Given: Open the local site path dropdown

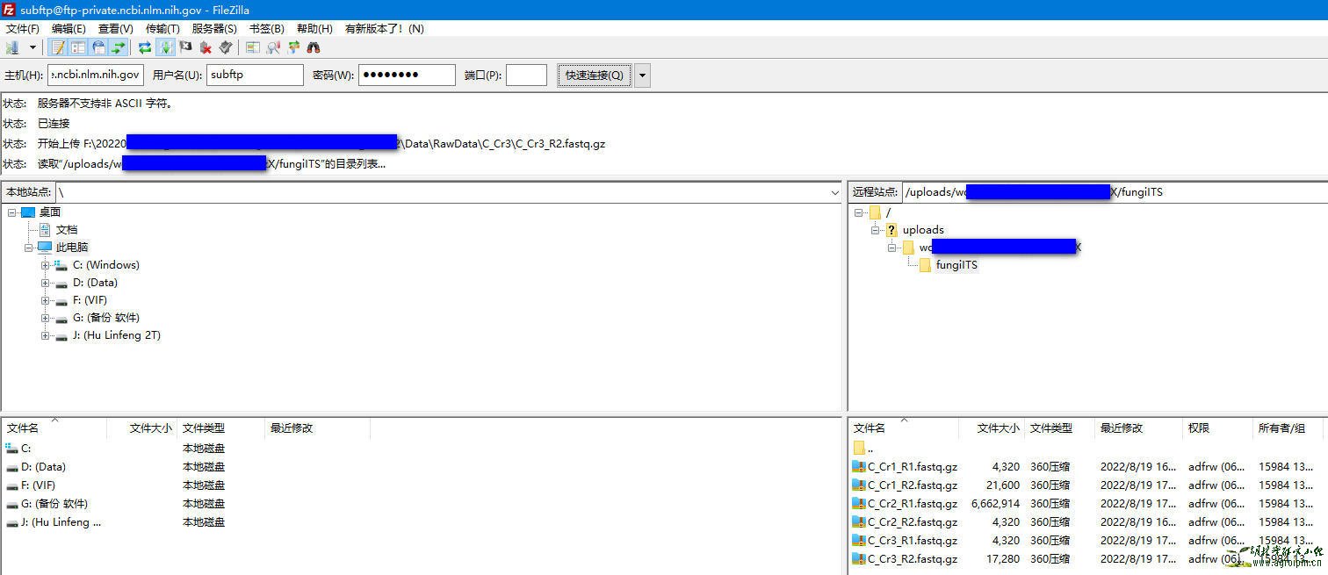Looking at the screenshot, I should pos(834,192).
